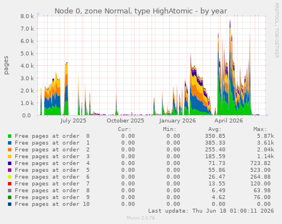282x224 pixels.
Task: Click the 255.40 average value for order 2
Action: [215, 150]
